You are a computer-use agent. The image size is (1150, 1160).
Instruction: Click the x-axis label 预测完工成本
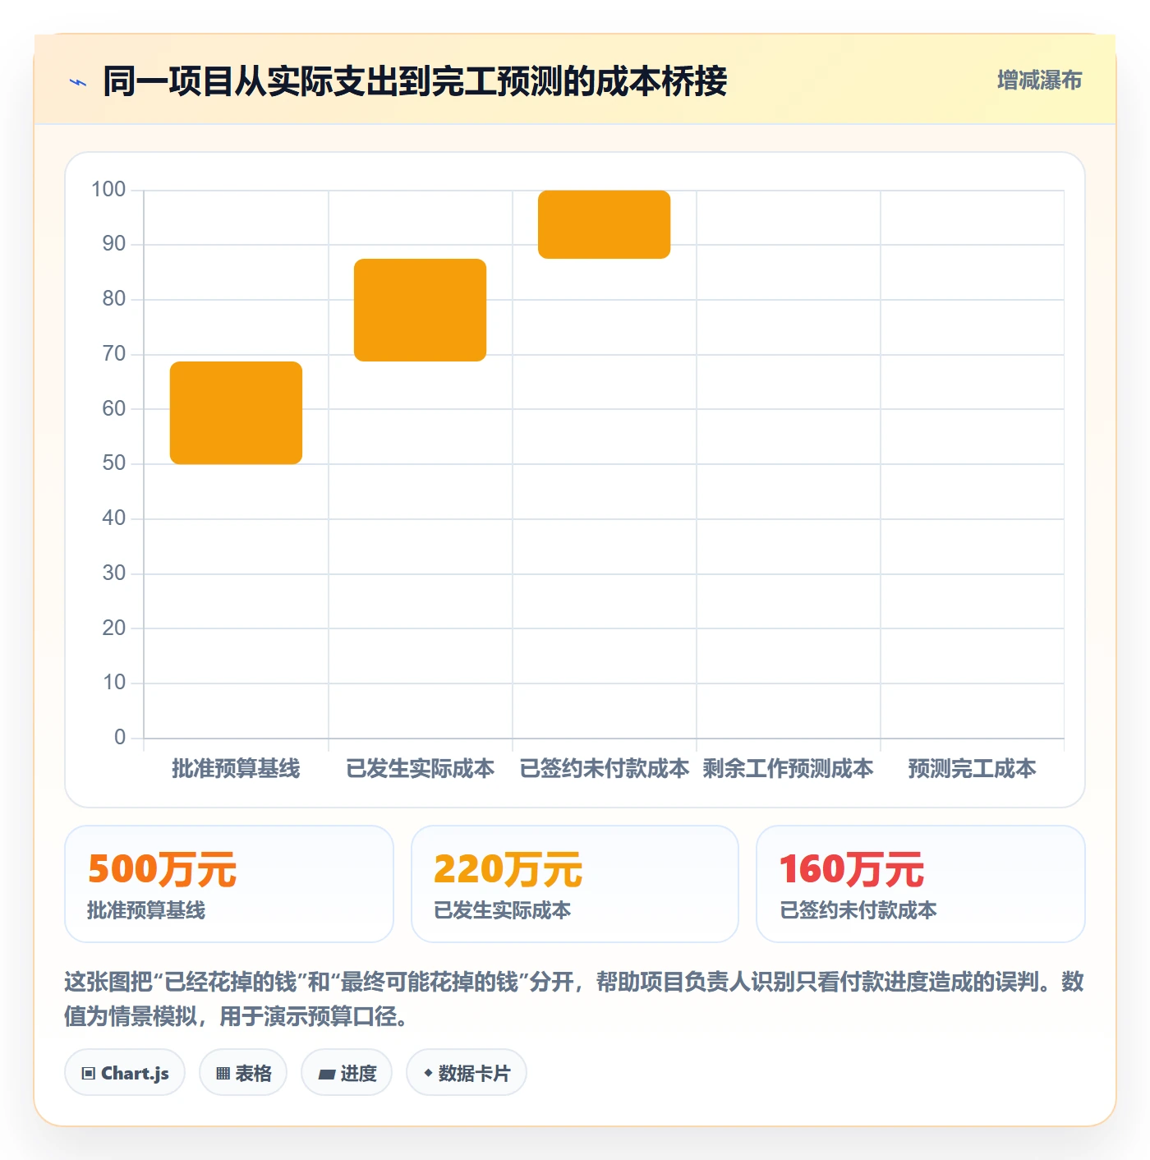pos(973,769)
